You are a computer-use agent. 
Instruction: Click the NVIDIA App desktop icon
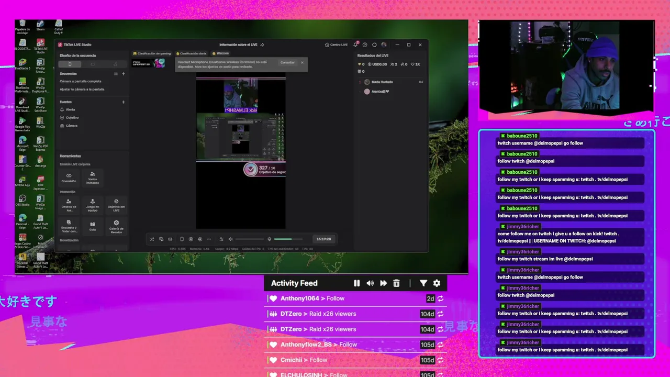point(22,181)
